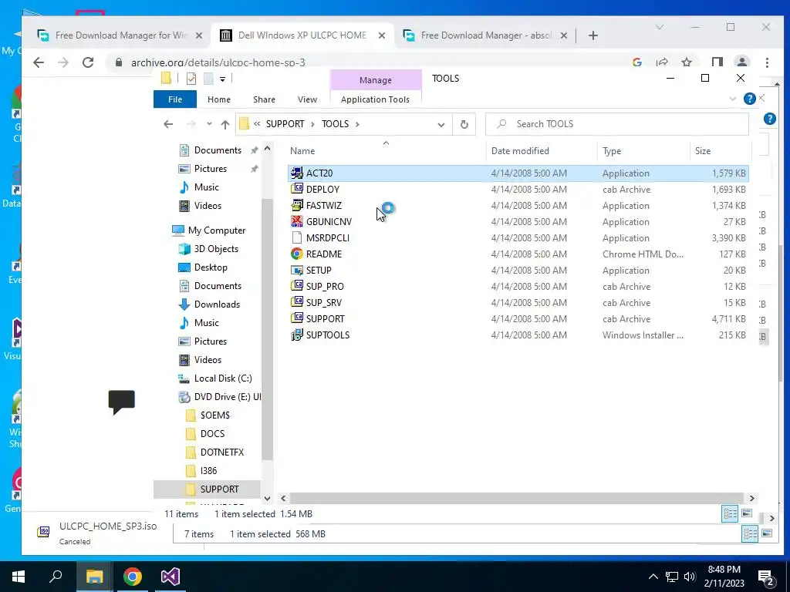This screenshot has height=592, width=790.
Task: Select the GBUNICNV application icon
Action: (x=297, y=221)
